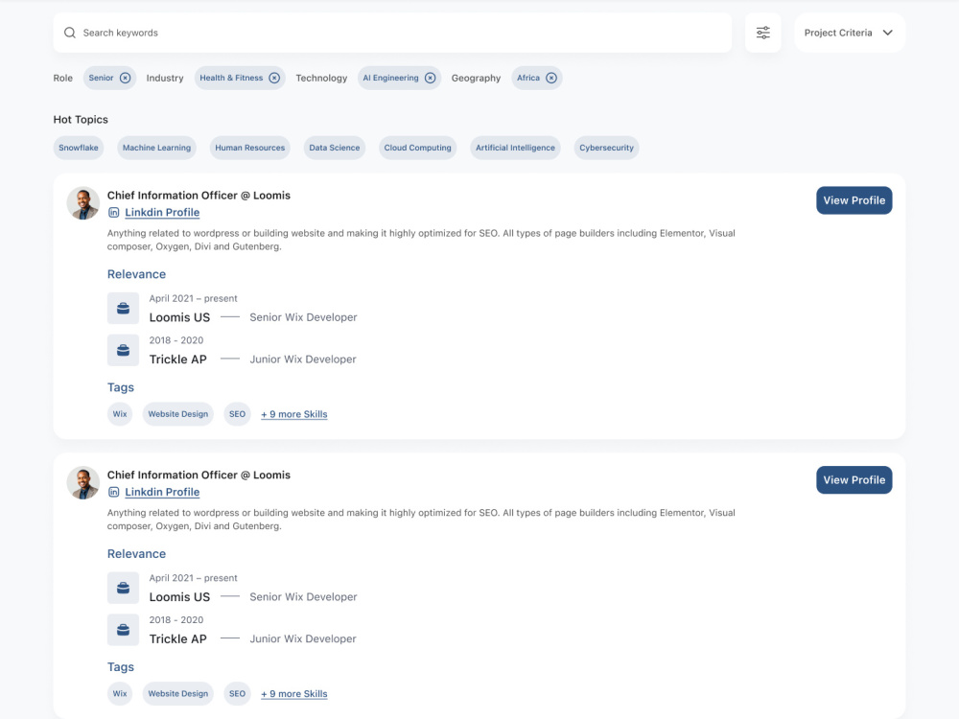Click Website Design tag in second card

(178, 693)
